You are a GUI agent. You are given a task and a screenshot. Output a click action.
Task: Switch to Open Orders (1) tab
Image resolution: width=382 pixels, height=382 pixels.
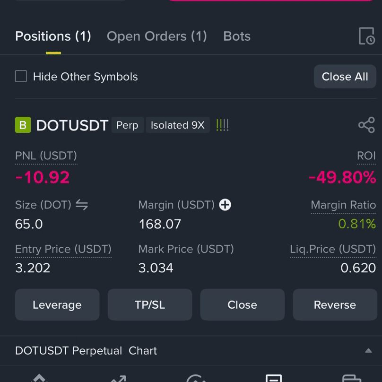coord(156,36)
